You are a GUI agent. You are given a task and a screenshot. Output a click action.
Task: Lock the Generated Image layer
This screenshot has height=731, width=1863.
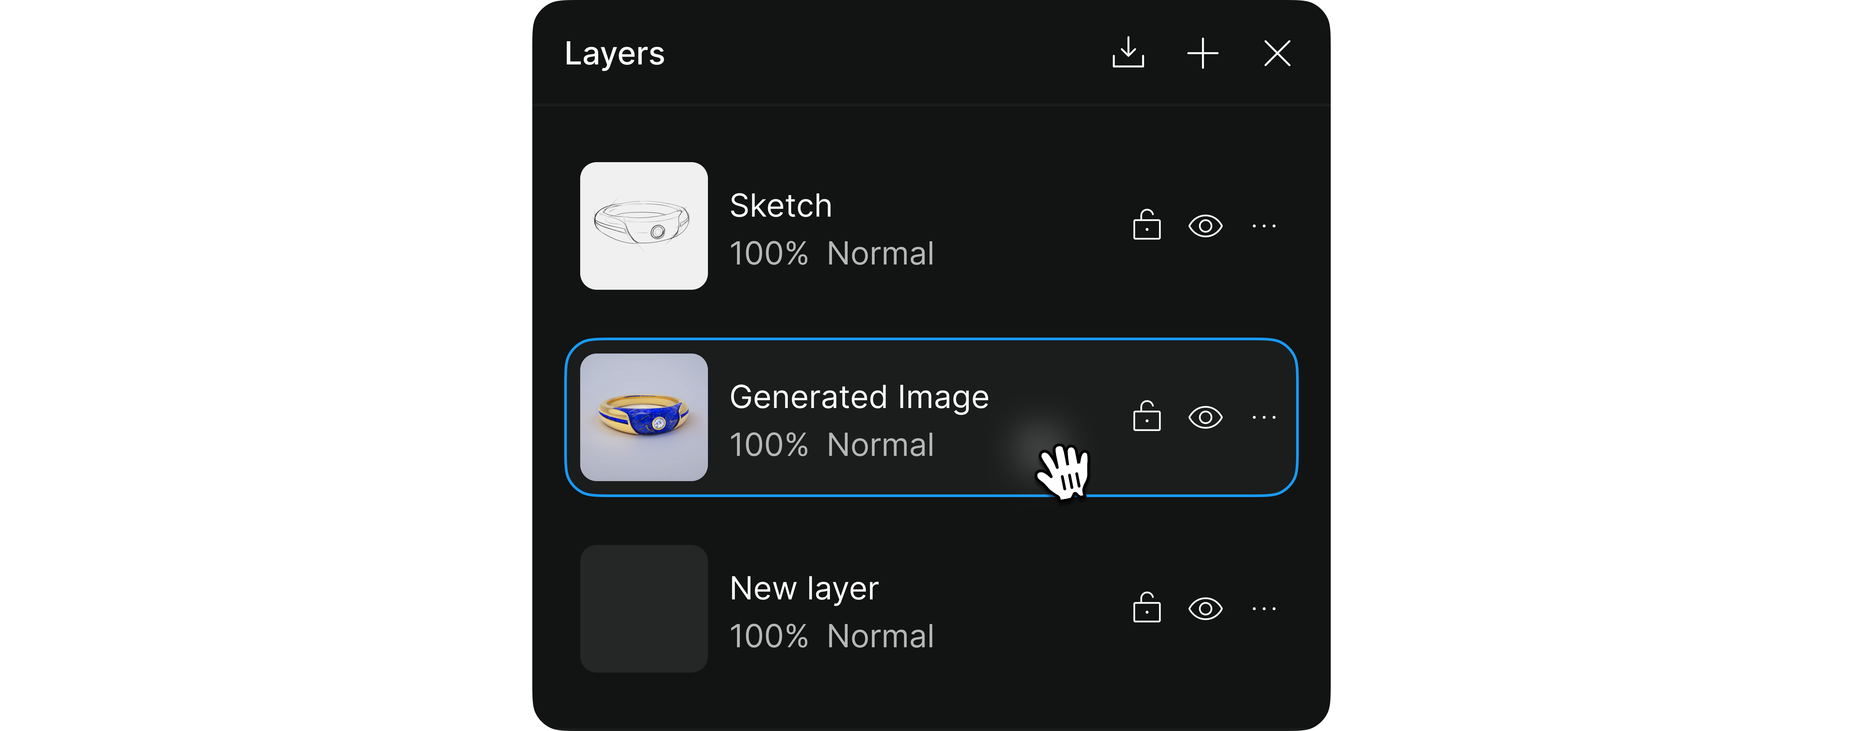[1147, 417]
